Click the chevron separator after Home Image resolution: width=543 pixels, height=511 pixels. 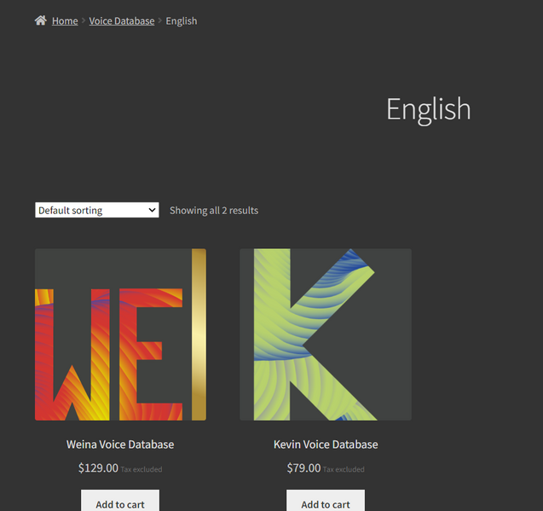84,20
